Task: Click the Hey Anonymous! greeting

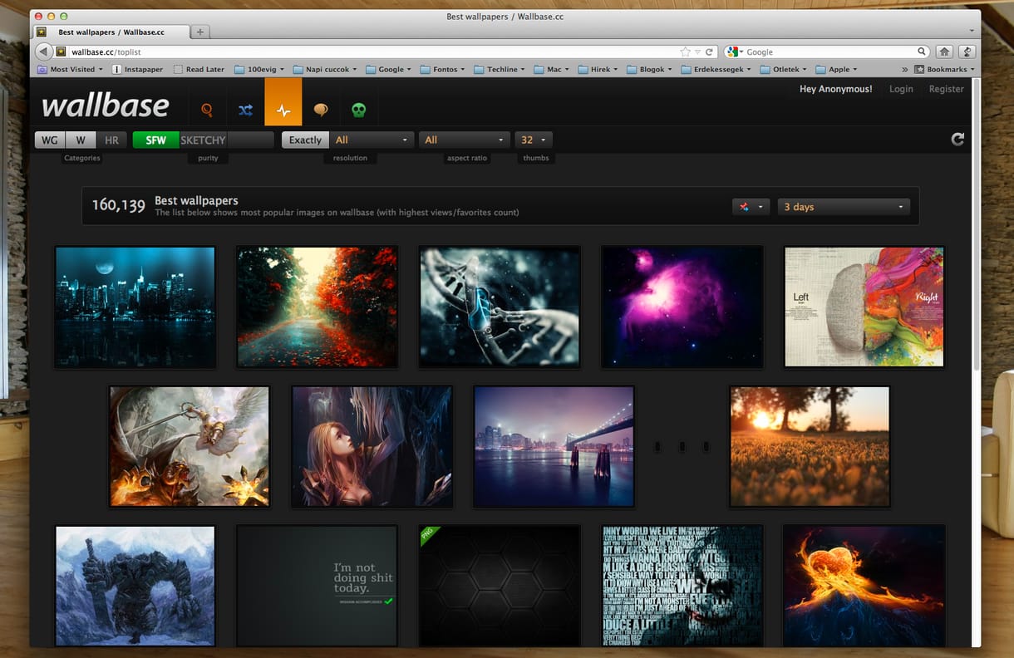Action: (x=836, y=89)
